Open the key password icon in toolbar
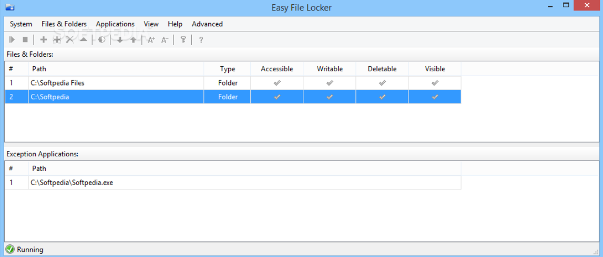 (183, 39)
